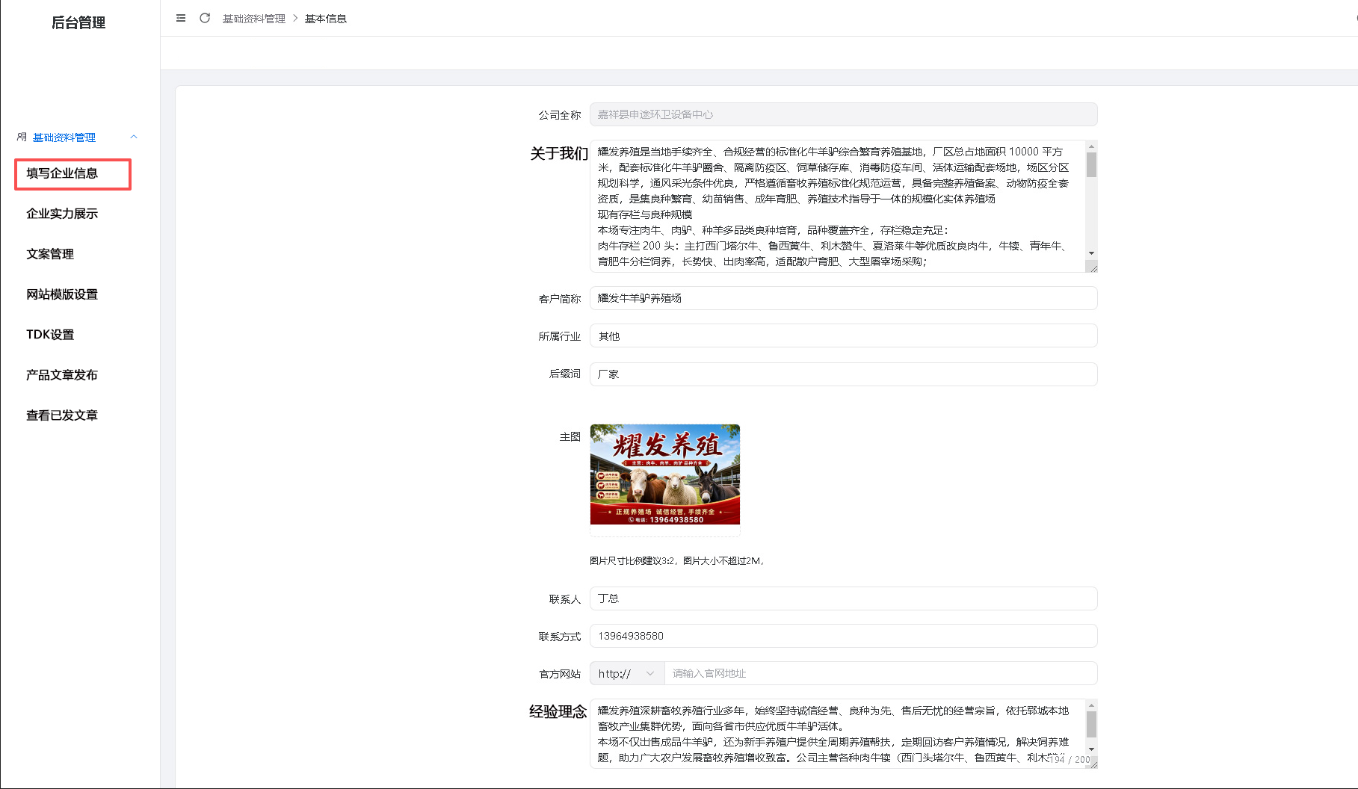Click the 基础资料管理 menu icon in sidebar

pyautogui.click(x=22, y=137)
